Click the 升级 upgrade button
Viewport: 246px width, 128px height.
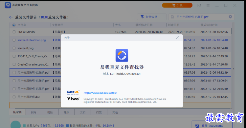click(x=177, y=5)
